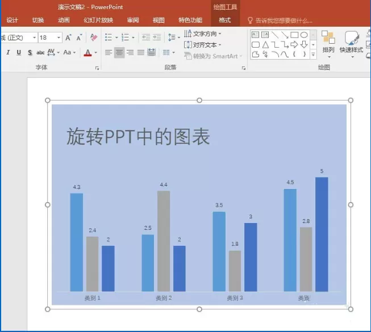The width and height of the screenshot is (371, 332).
Task: Select the right block arrow shape
Action: 294,44
